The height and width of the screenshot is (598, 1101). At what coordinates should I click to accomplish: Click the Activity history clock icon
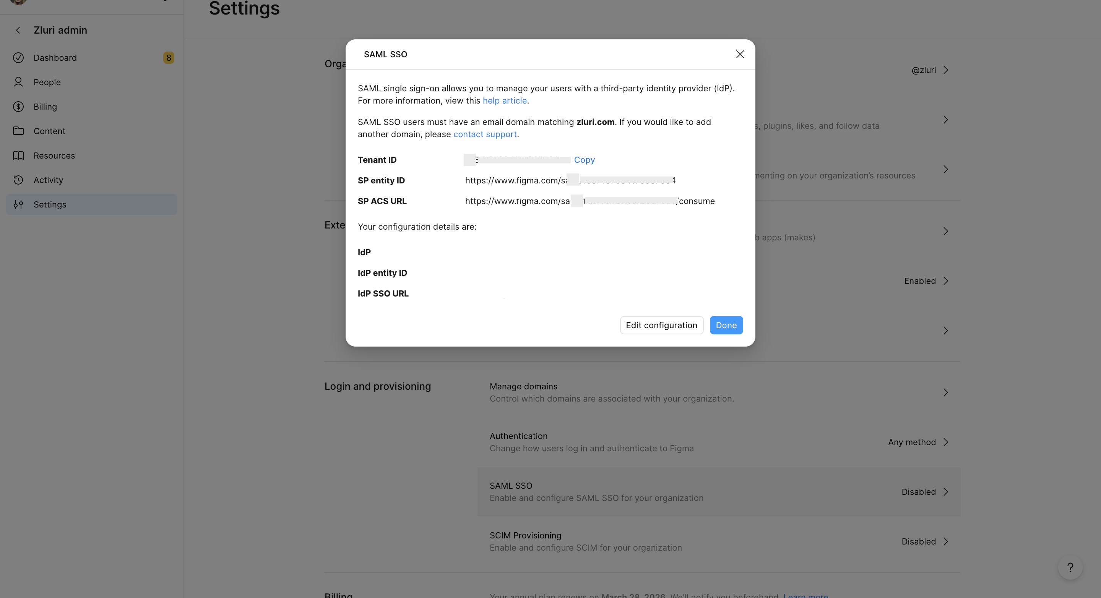coord(18,180)
